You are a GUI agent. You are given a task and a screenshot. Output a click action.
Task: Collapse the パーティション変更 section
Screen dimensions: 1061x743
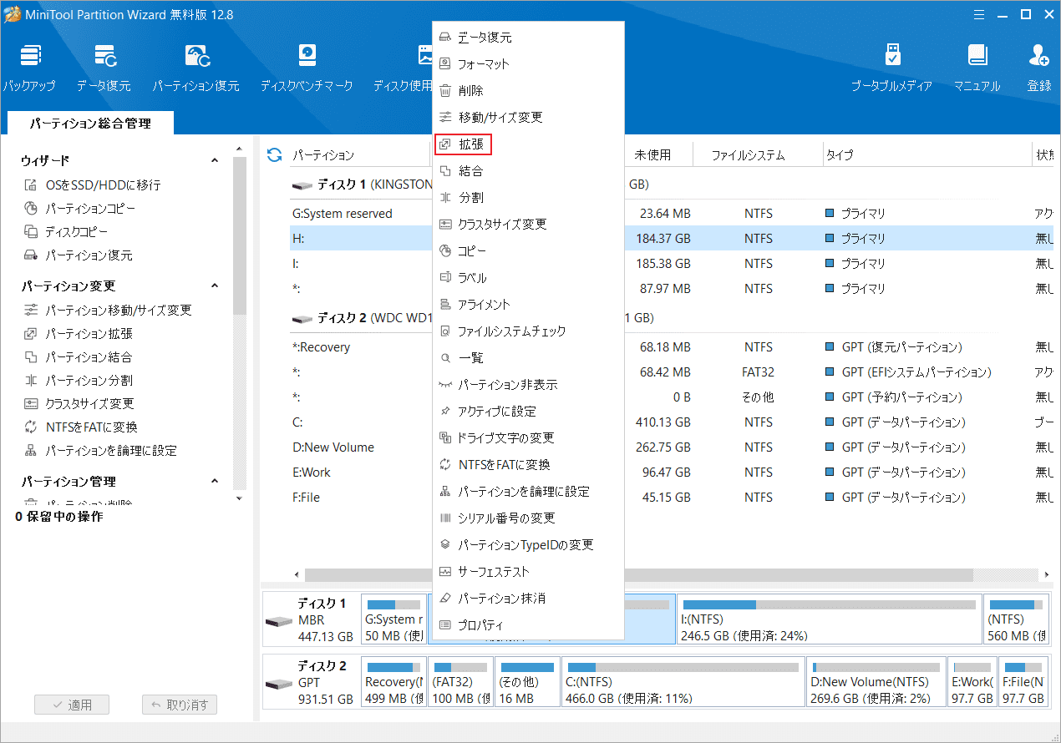(215, 286)
